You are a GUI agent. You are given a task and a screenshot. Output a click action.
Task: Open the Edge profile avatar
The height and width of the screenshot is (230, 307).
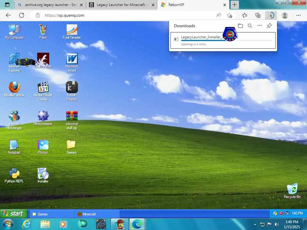(x=285, y=15)
